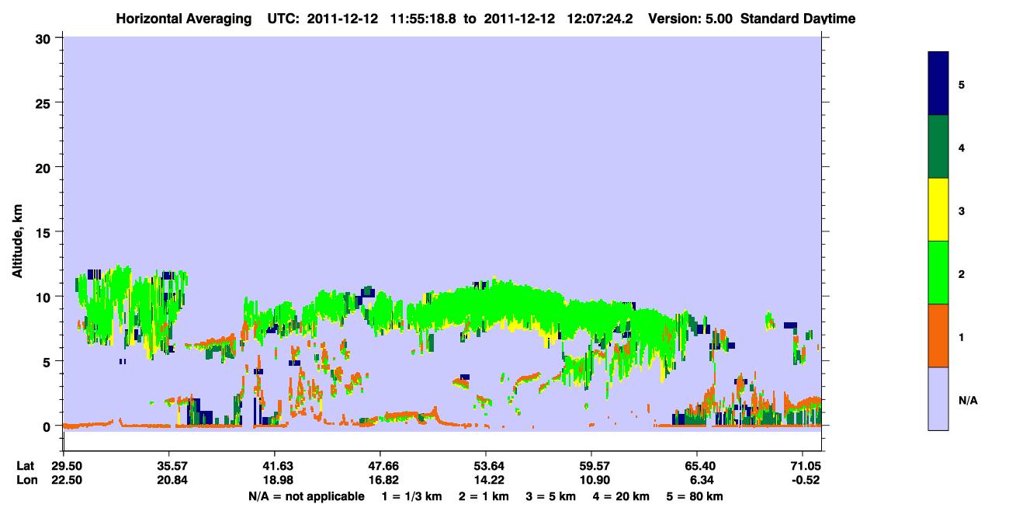This screenshot has height=518, width=1009.
Task: Click 'Version: 5.00' in the title
Action: coord(690,19)
